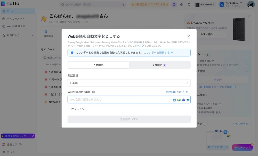
Task: Open the help question mark icon
Action: click(x=181, y=4)
